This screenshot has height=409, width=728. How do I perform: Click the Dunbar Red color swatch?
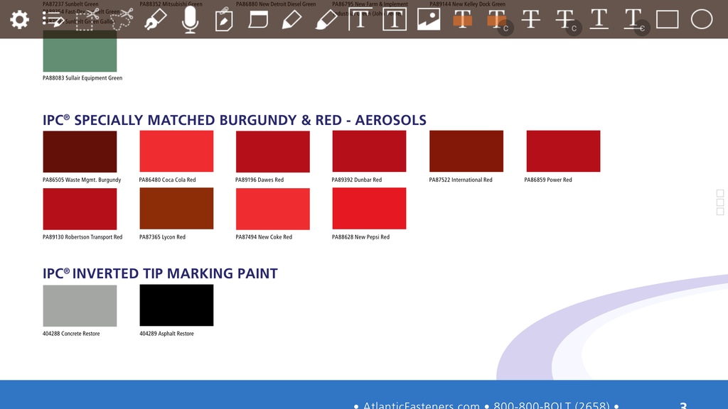369,151
